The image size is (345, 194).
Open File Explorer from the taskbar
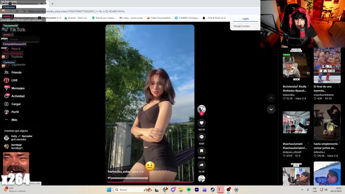181,190
